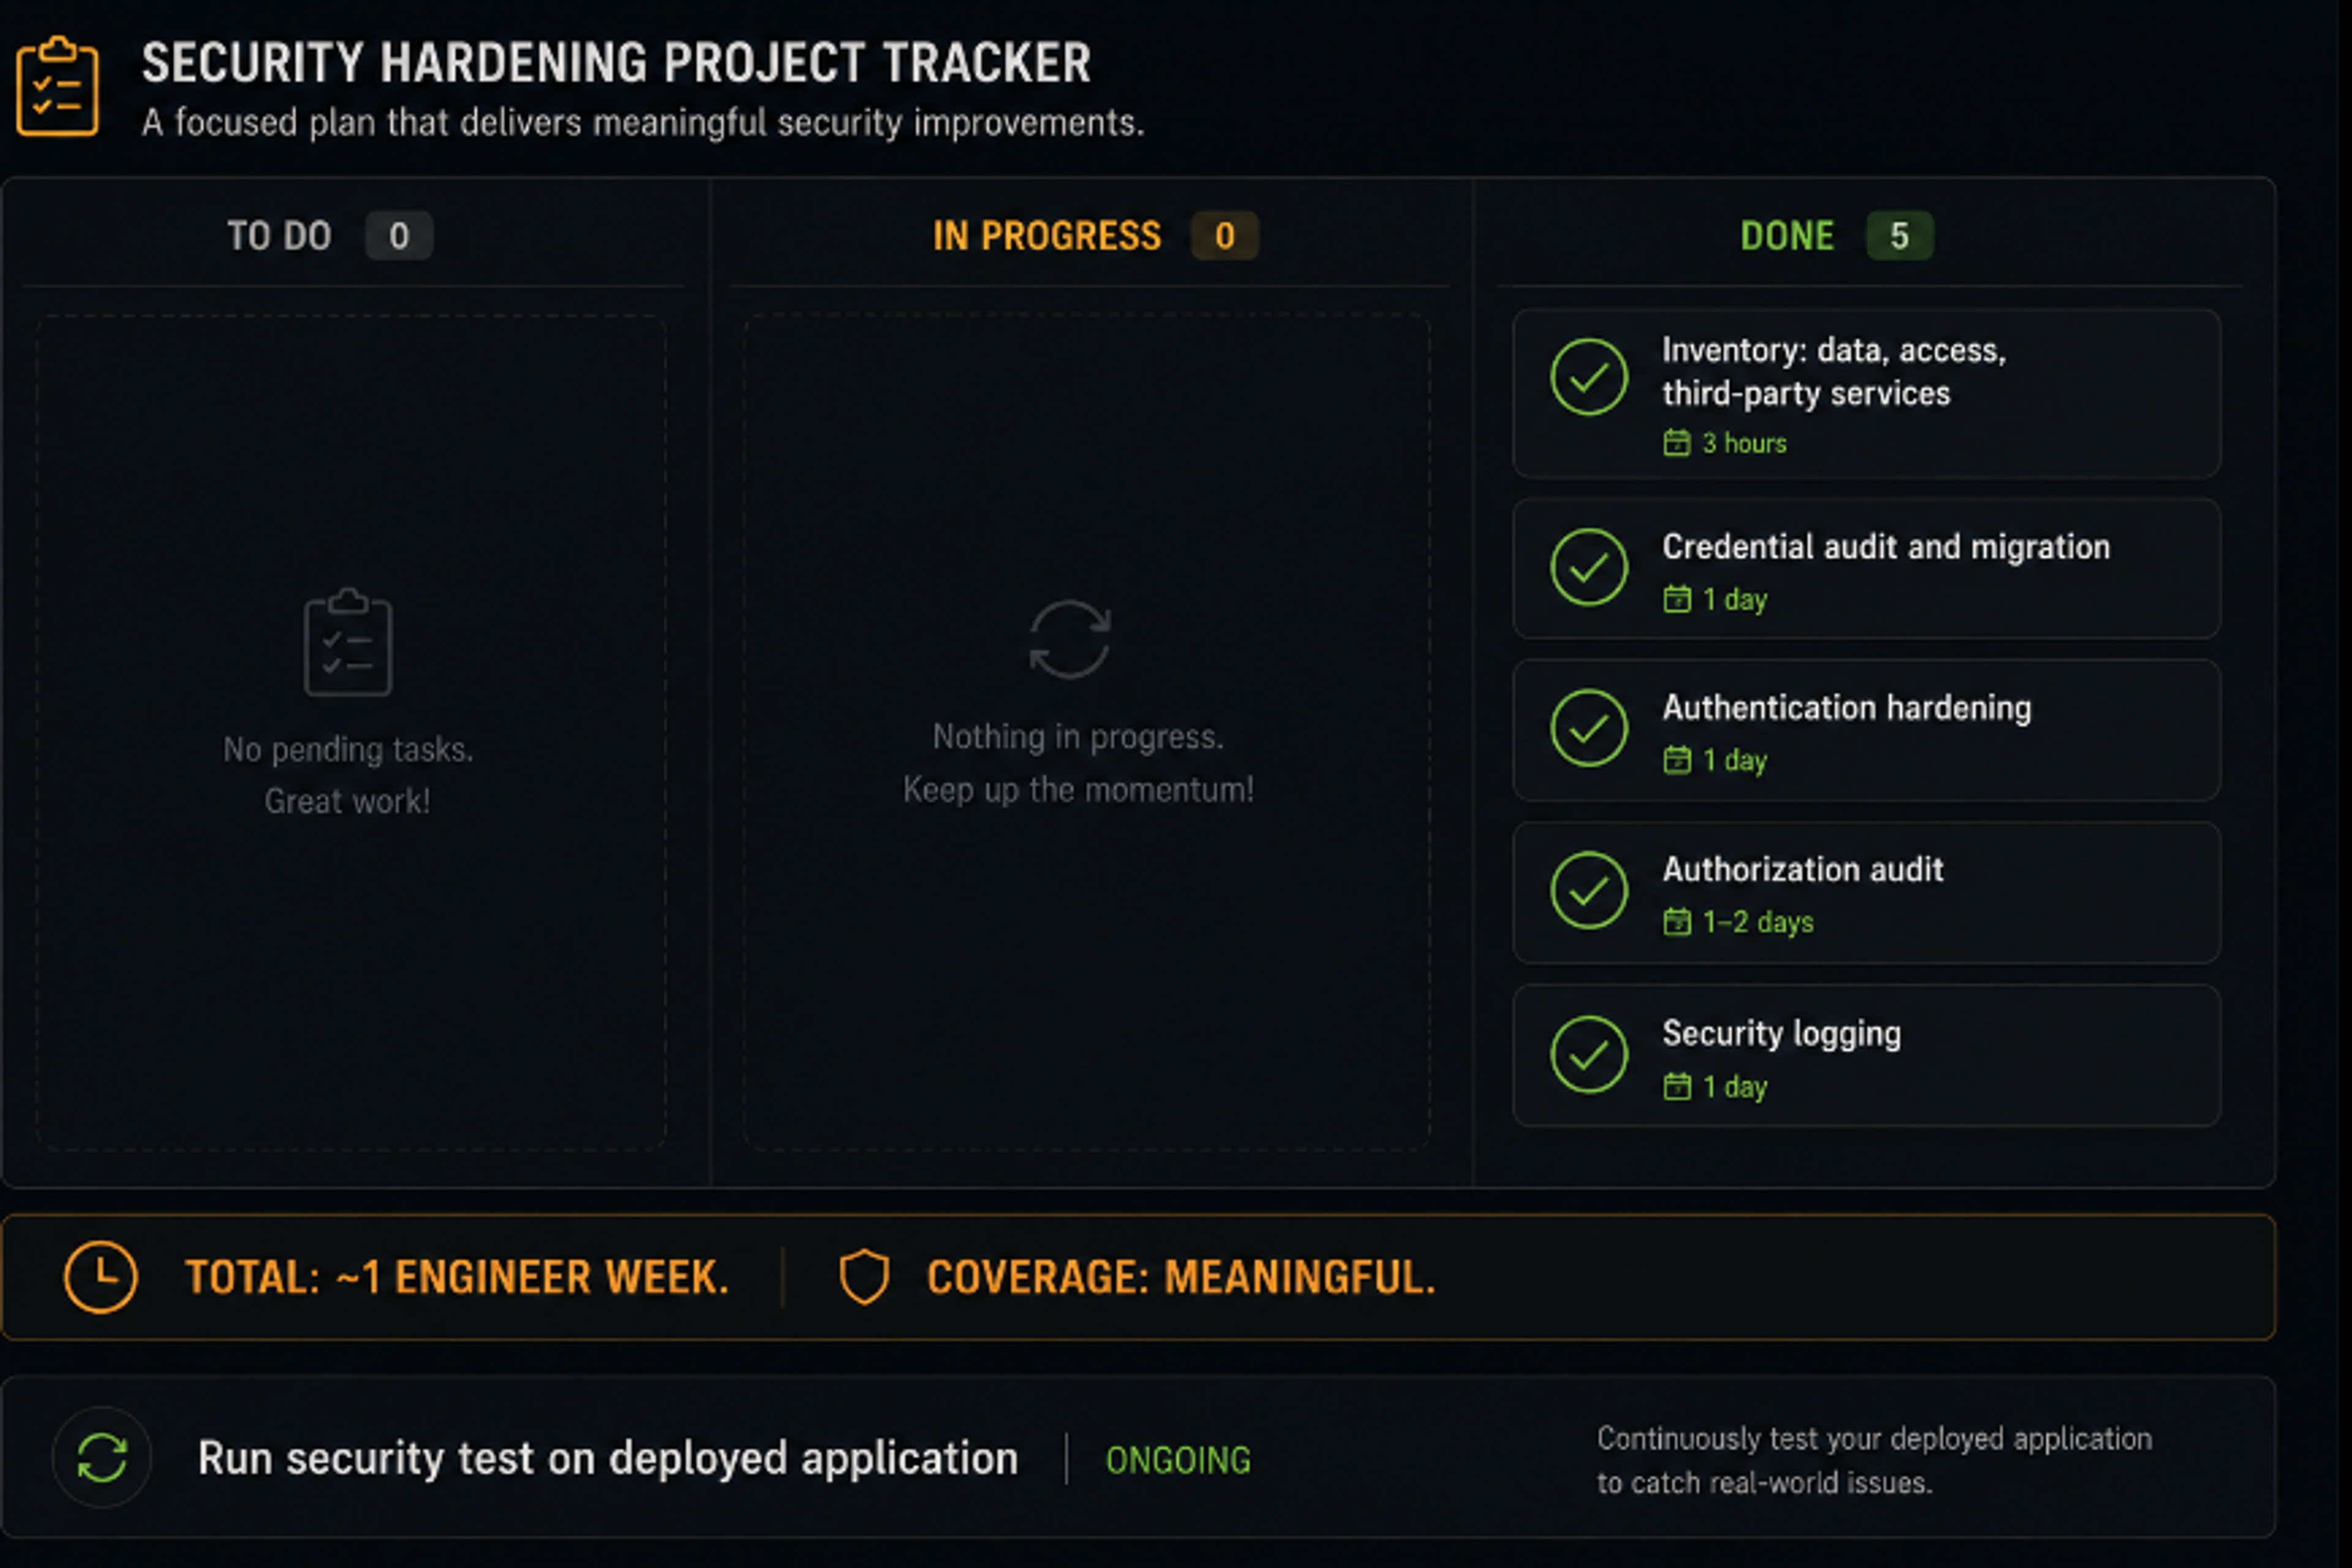This screenshot has width=2352, height=1568.
Task: Click the green sync icon for security test
Action: pos(102,1457)
